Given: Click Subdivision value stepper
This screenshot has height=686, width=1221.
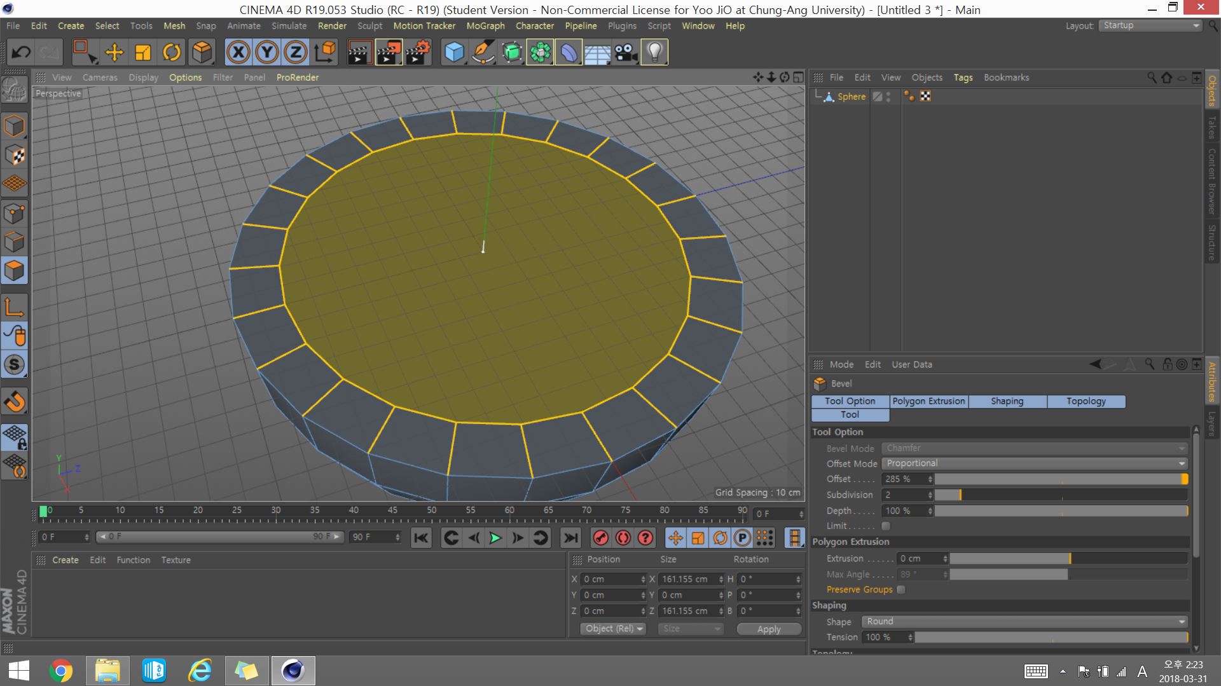Looking at the screenshot, I should tap(930, 495).
